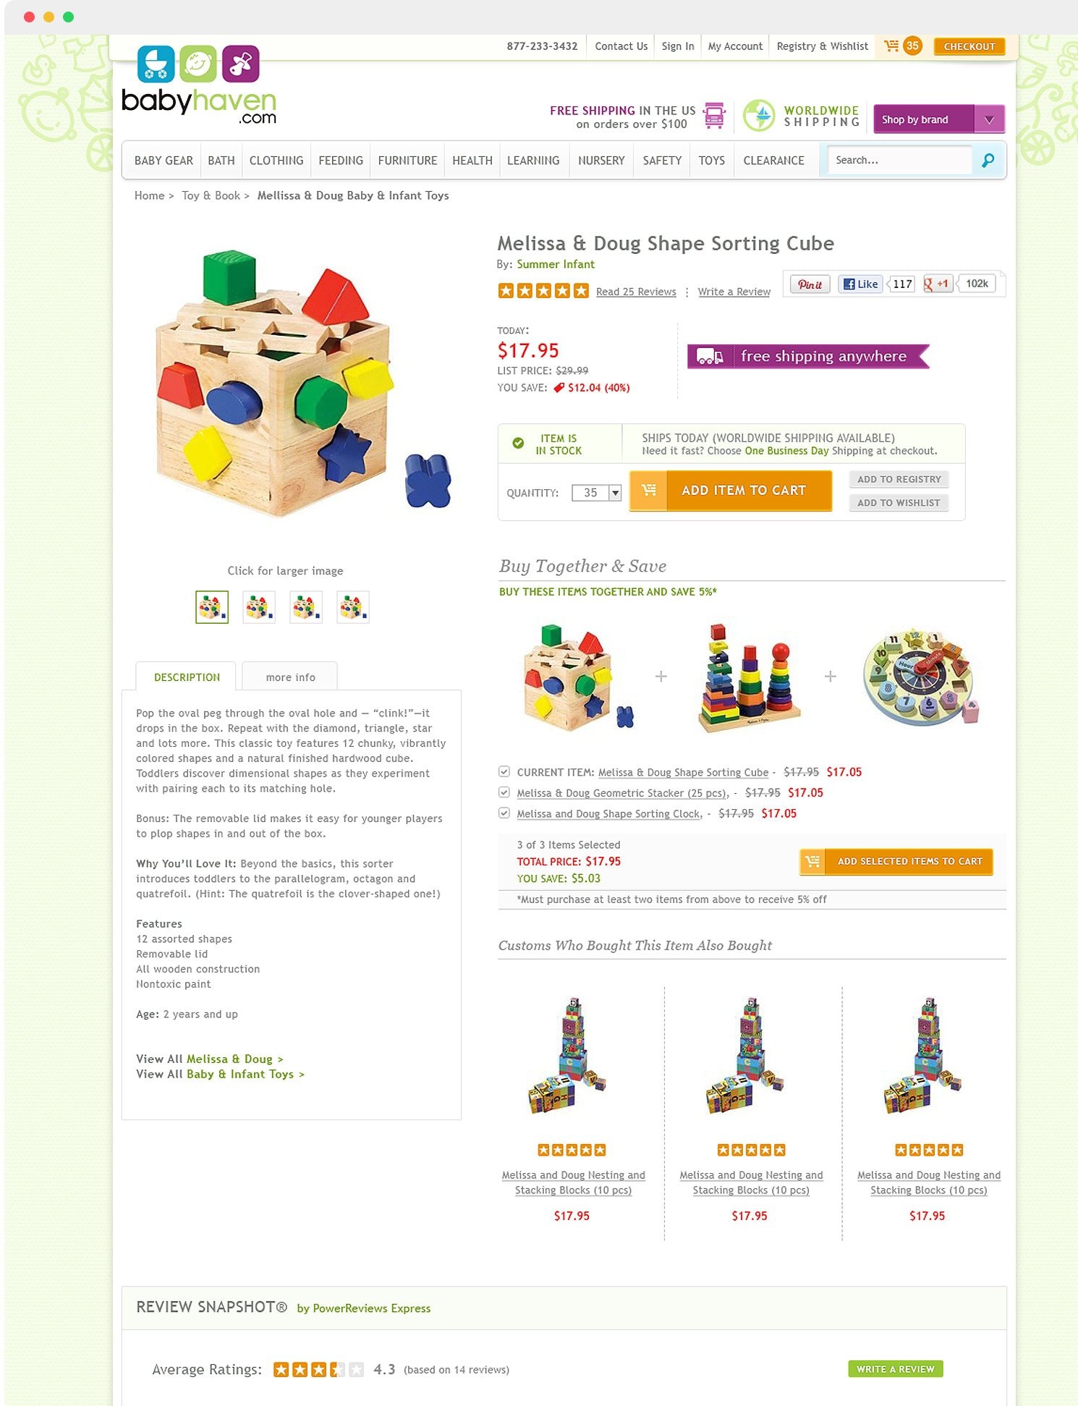Click the shopping cart icon in header
The width and height of the screenshot is (1078, 1406).
pyautogui.click(x=891, y=46)
